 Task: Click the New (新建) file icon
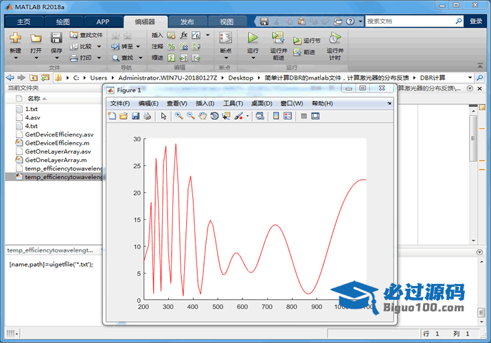[15, 38]
